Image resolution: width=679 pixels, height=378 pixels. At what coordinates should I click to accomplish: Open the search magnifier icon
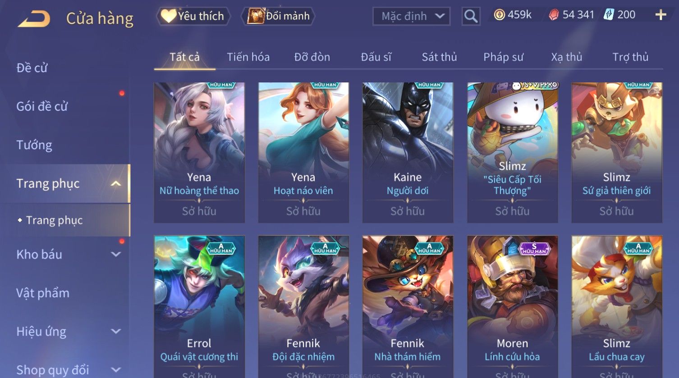pos(471,17)
